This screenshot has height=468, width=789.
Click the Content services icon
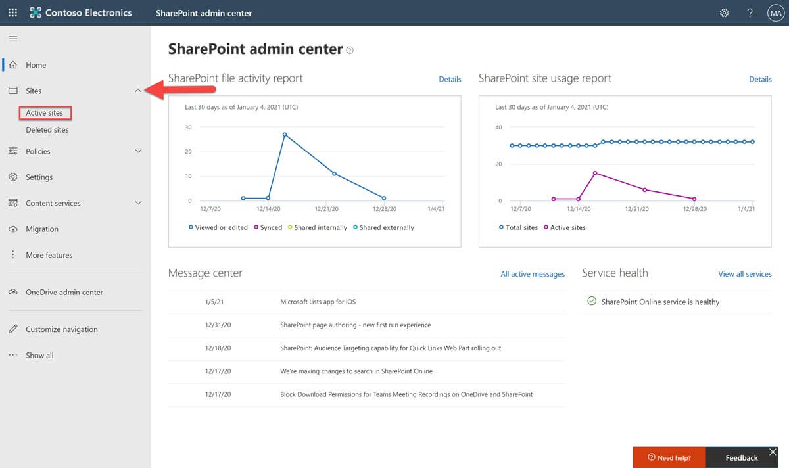pos(12,203)
